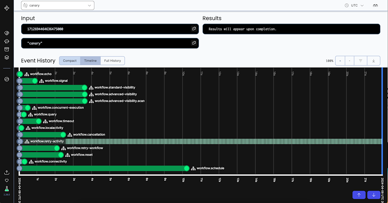Select the workflow.standard-visibility label
Screen dimensions: 388x203
point(115,88)
